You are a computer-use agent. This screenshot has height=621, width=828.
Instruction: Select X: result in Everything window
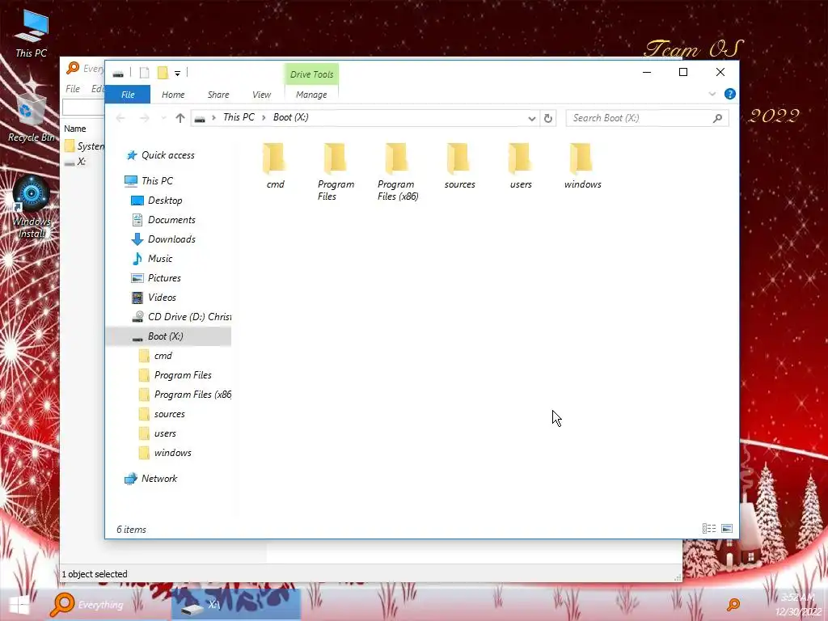pos(82,162)
